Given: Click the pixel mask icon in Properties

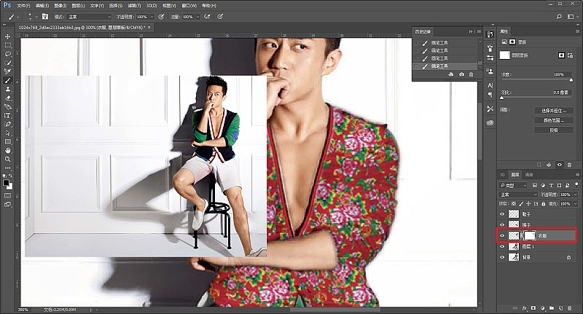Looking at the screenshot, I should coord(561,55).
